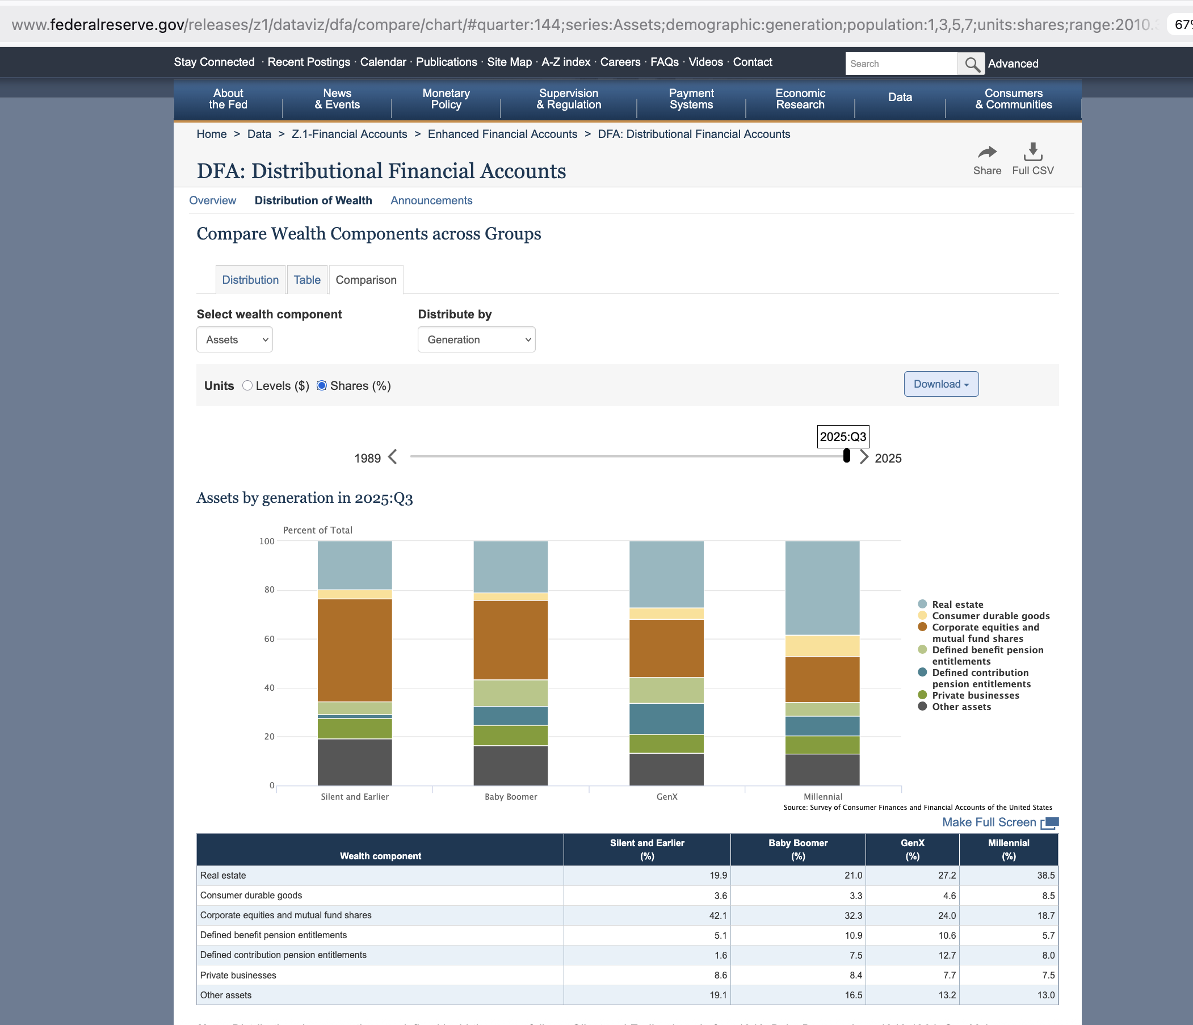Viewport: 1193px width, 1025px height.
Task: Click into the Search input field
Action: [901, 64]
